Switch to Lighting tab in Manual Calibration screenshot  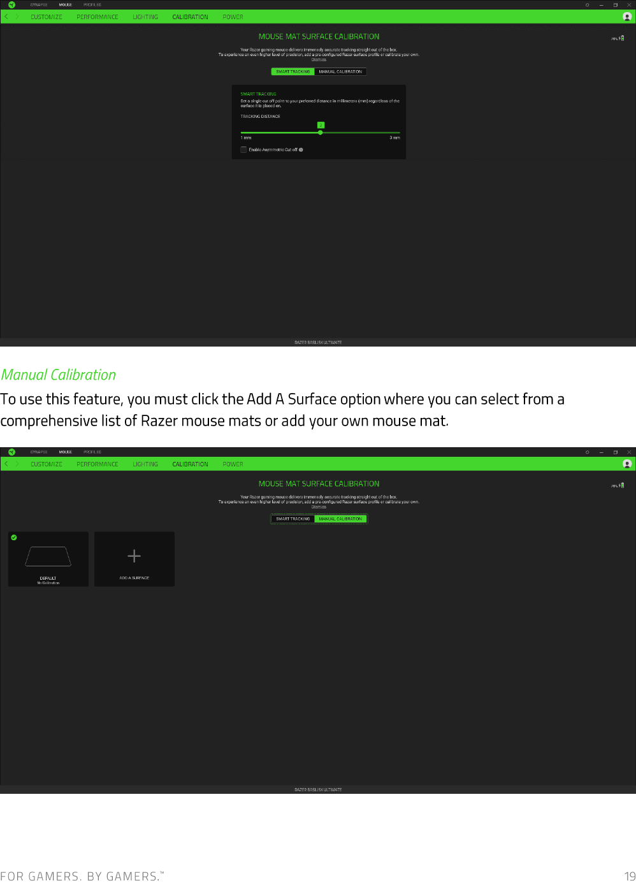(x=145, y=464)
